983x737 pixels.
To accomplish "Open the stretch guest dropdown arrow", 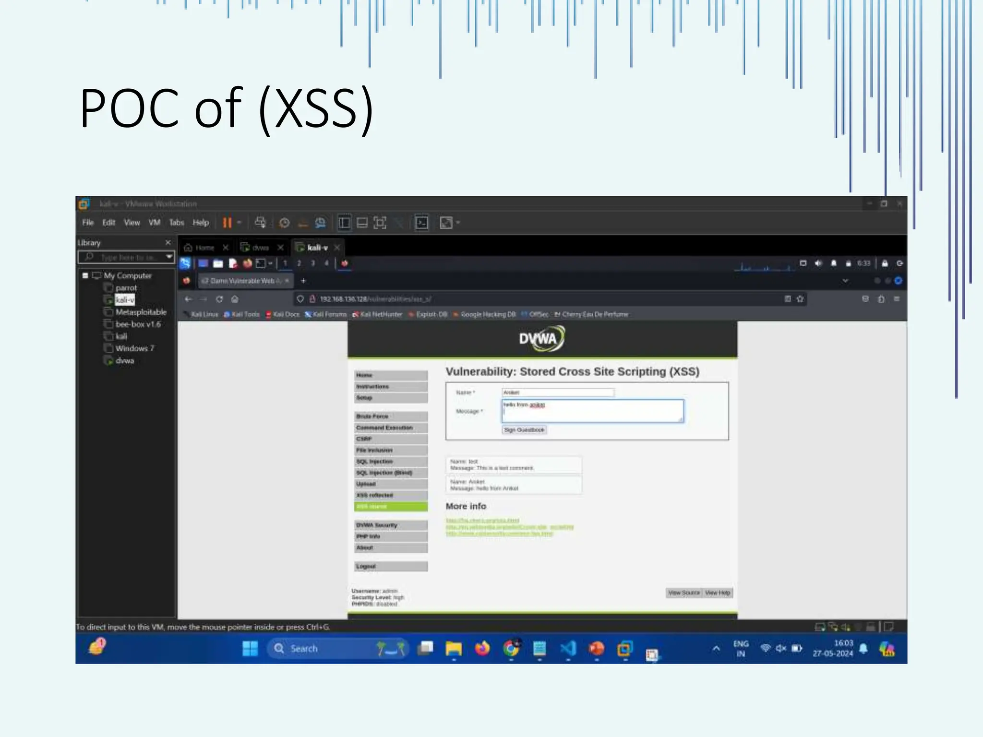I will (458, 223).
